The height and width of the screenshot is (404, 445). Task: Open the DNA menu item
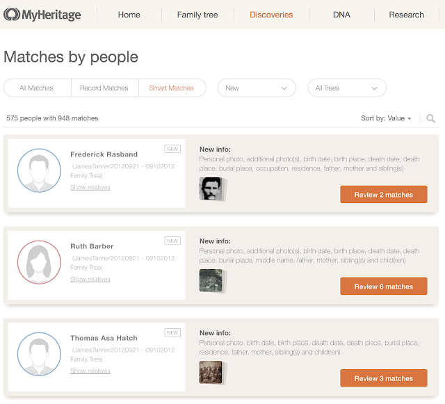341,15
